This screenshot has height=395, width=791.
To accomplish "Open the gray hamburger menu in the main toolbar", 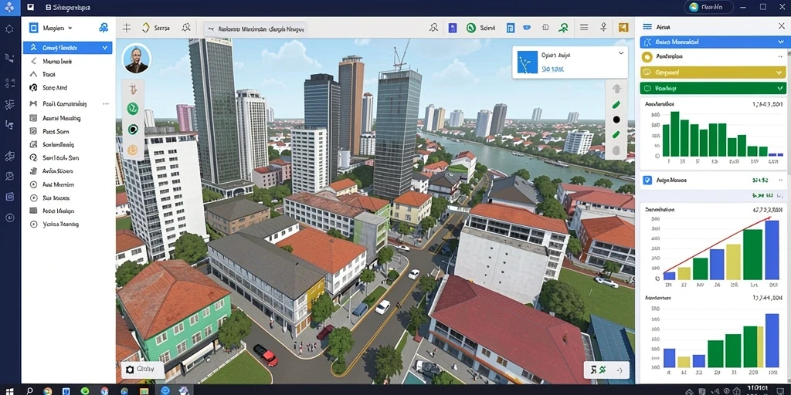I will (584, 28).
